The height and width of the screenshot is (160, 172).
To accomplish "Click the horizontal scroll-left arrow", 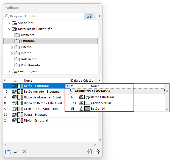I will pos(5,145).
